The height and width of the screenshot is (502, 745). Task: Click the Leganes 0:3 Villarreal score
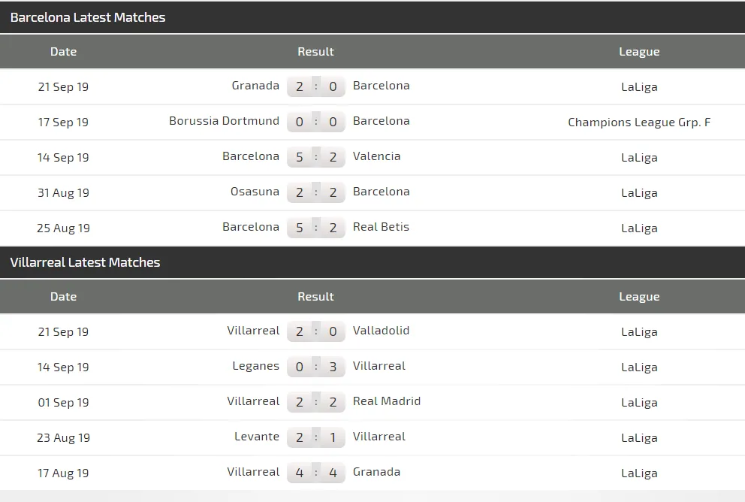coord(315,367)
